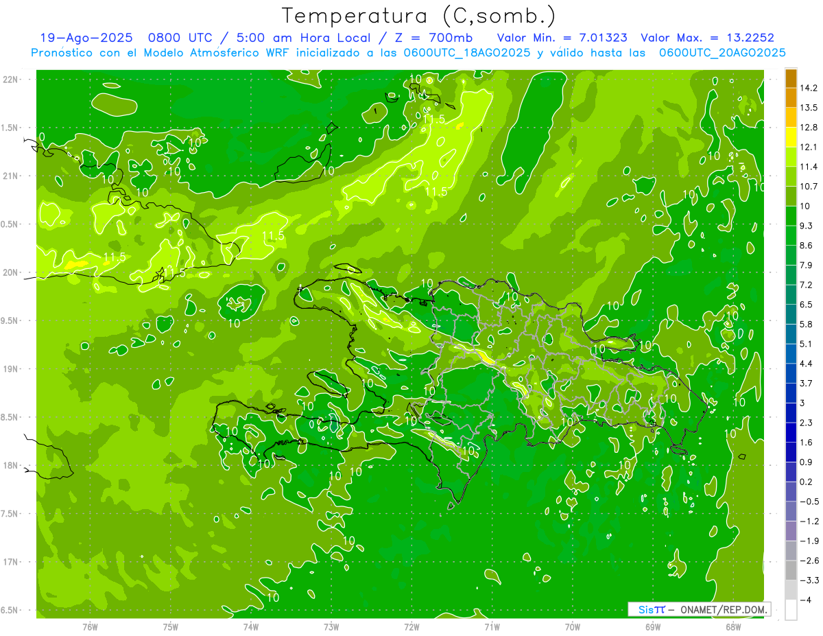
Task: Click the '71W' longitude axis label
Action: pos(492,626)
